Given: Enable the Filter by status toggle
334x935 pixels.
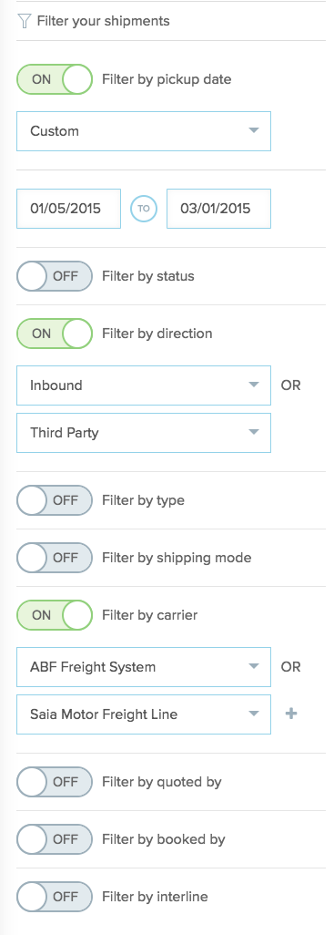Looking at the screenshot, I should (55, 276).
